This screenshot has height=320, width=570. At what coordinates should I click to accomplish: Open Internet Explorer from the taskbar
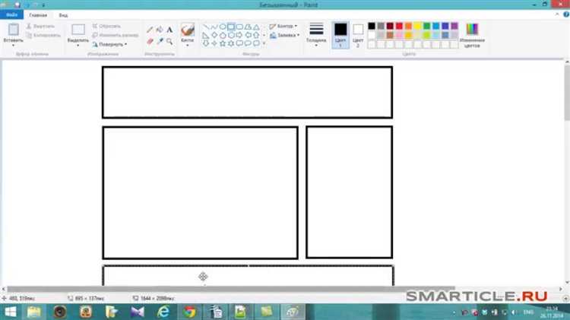[163, 312]
